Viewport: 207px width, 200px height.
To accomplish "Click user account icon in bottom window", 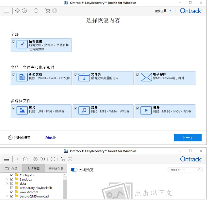I will coord(70,159).
